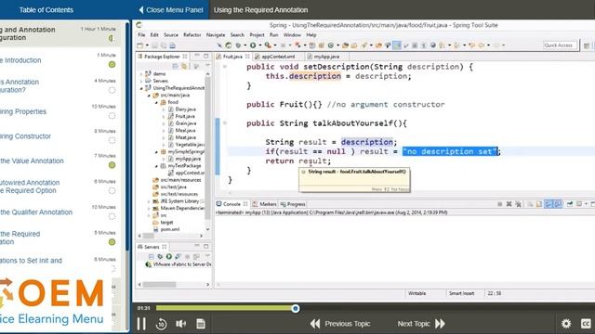Viewport: 595px width, 334px height.
Task: Click the Spring dashboard toolbar icon
Action: click(229, 45)
